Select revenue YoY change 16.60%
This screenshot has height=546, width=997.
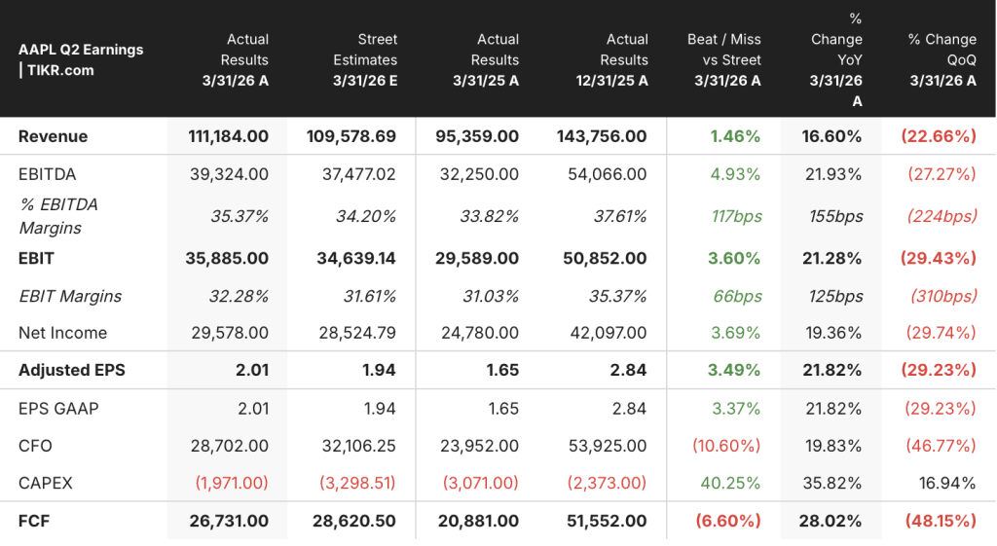[x=831, y=136]
